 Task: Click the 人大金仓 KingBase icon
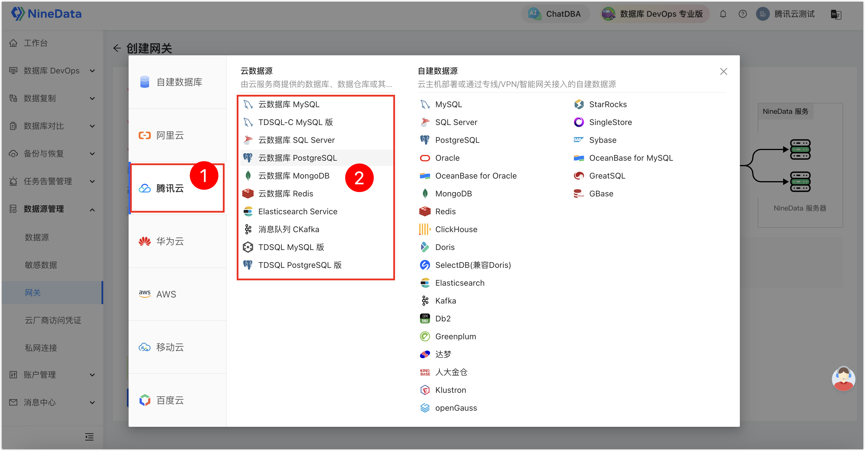pos(425,372)
